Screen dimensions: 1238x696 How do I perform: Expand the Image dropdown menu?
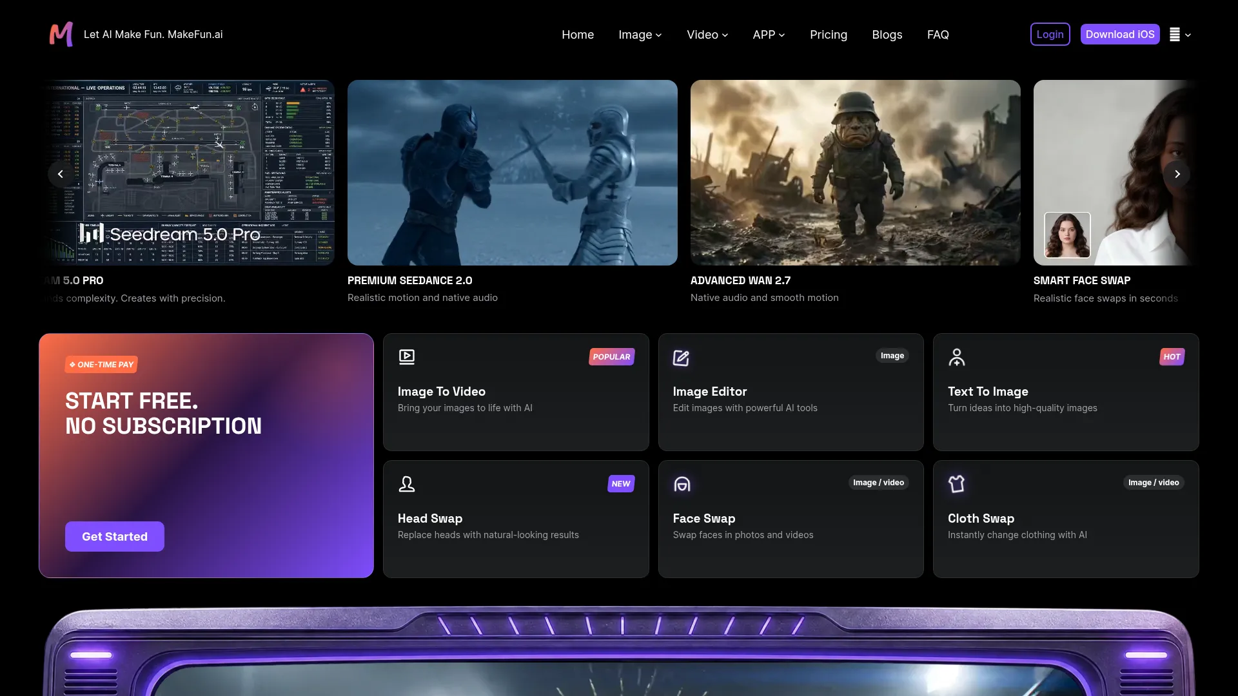[x=640, y=35]
